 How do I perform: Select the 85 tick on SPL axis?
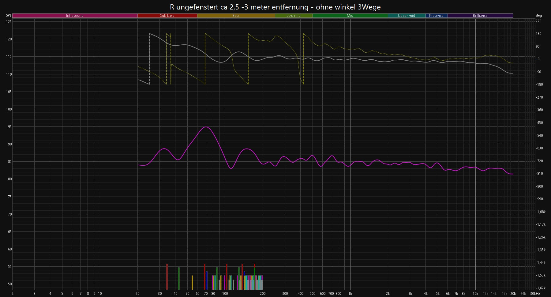click(10, 162)
